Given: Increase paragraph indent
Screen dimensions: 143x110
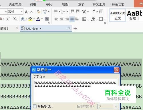Looking at the screenshot, I should tap(78, 11).
